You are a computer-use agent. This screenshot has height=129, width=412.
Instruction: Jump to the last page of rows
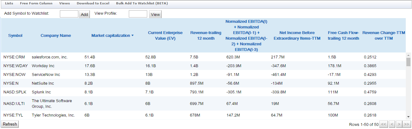click(406, 124)
